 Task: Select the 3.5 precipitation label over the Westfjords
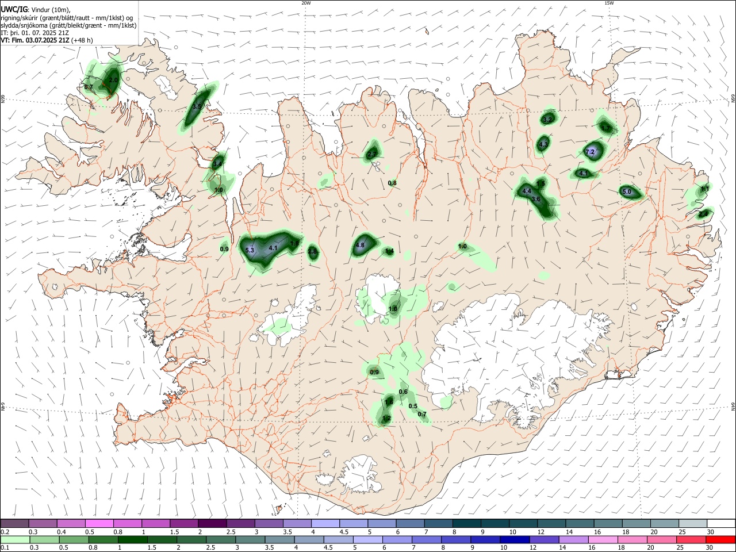197,106
